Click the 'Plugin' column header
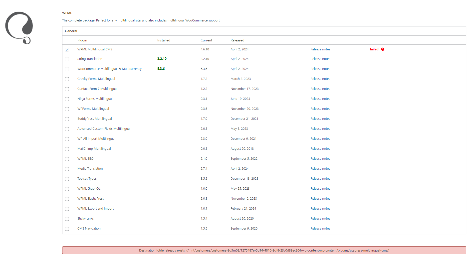The height and width of the screenshot is (255, 467). click(x=82, y=40)
